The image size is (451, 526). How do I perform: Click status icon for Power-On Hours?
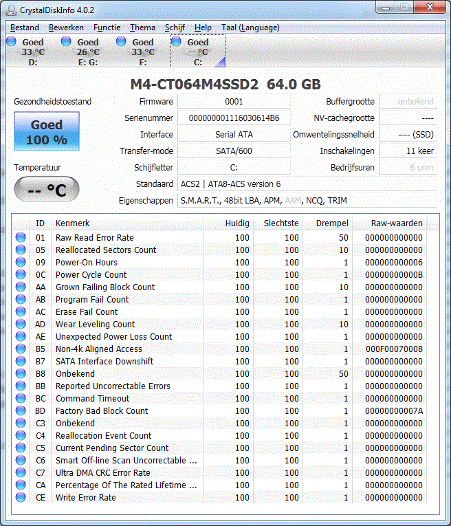(21, 262)
